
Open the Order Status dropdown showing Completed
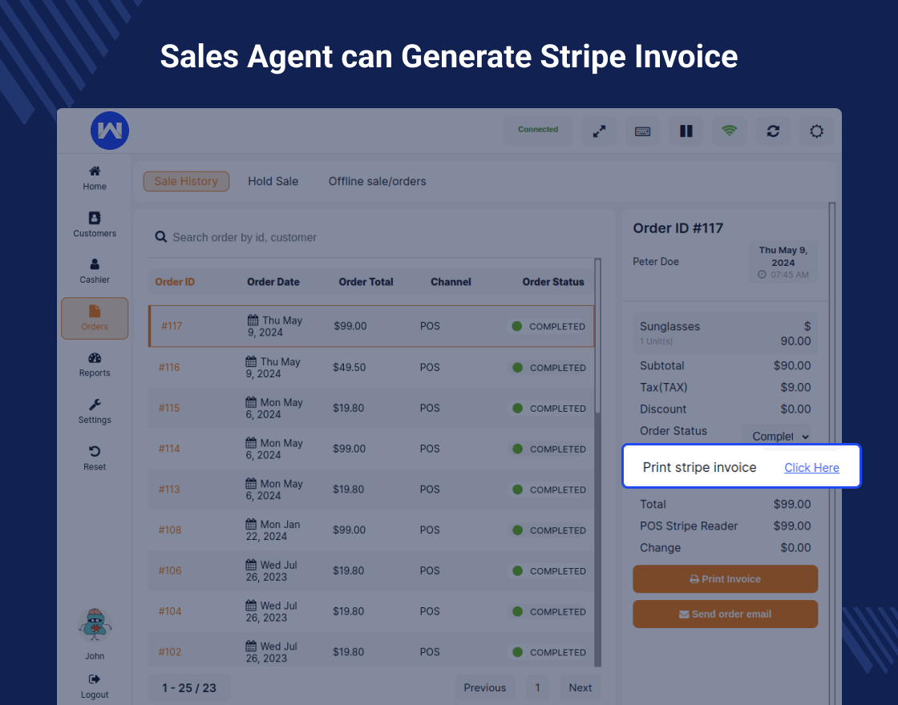click(x=781, y=436)
